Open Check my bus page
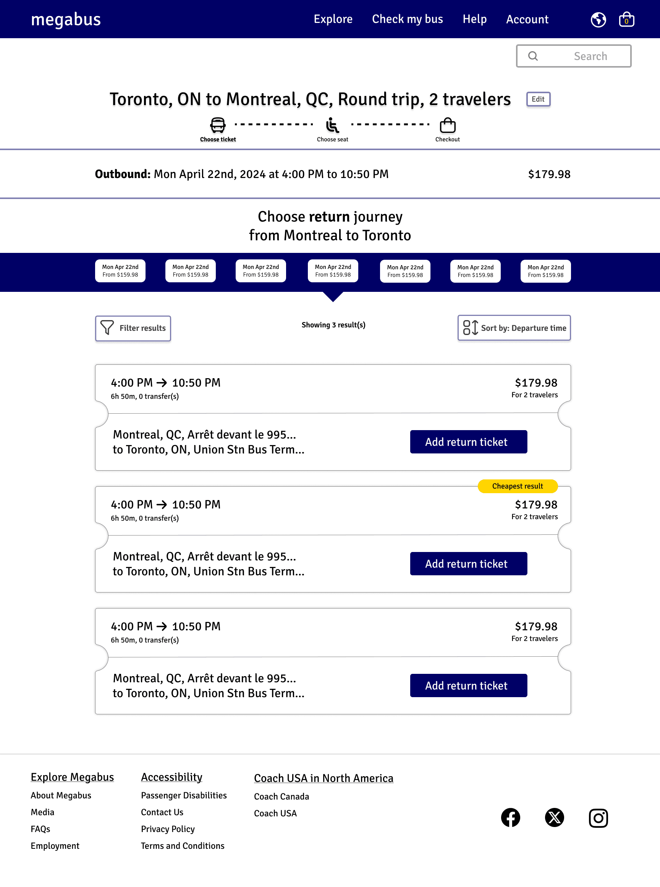 point(407,19)
